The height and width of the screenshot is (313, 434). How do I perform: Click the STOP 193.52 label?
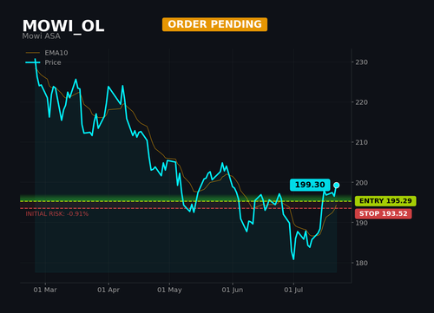click(x=384, y=213)
